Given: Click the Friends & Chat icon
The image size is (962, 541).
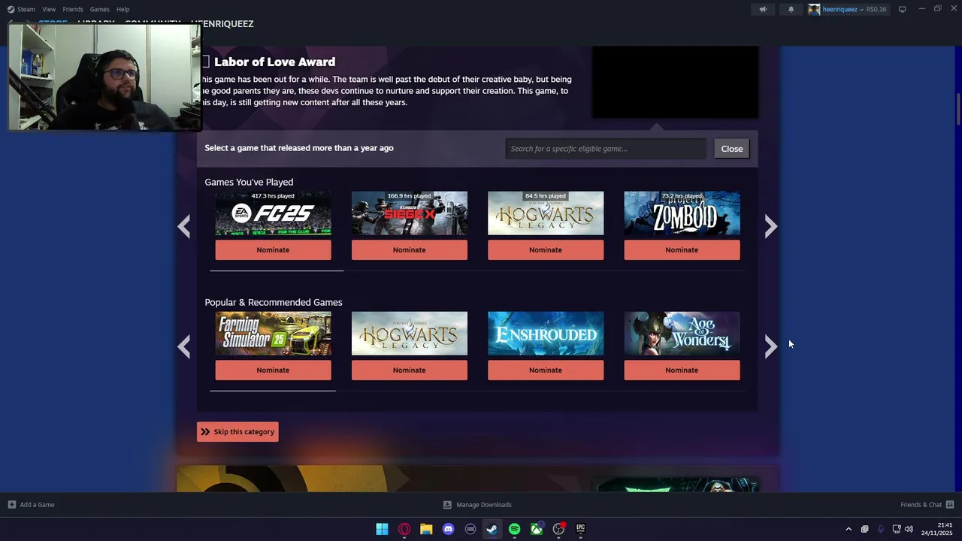Looking at the screenshot, I should tap(950, 505).
